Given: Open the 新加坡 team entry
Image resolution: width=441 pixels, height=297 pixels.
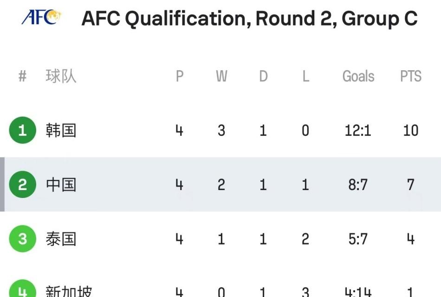Looking at the screenshot, I should [x=69, y=291].
